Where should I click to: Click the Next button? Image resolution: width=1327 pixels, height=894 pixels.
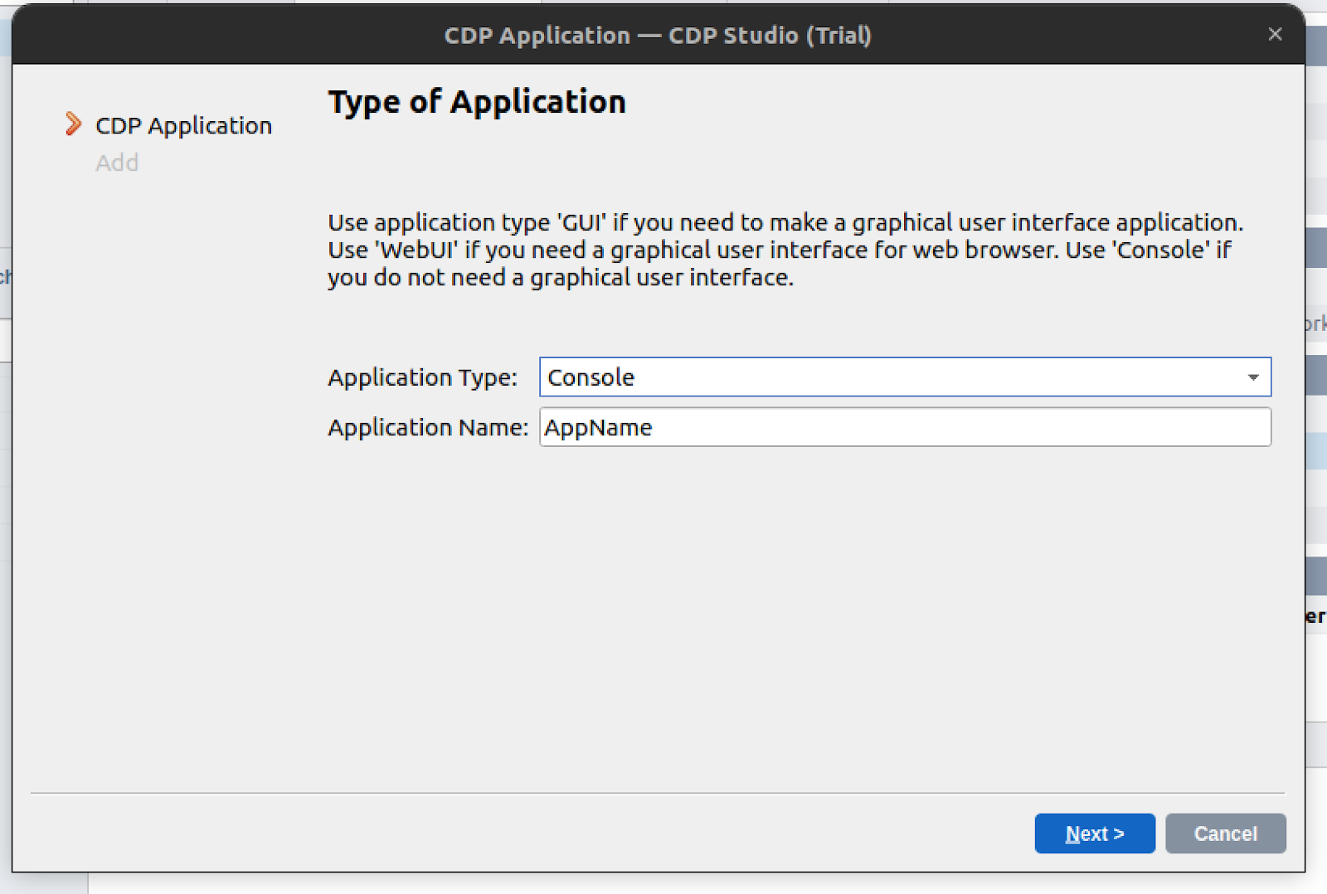[1095, 833]
